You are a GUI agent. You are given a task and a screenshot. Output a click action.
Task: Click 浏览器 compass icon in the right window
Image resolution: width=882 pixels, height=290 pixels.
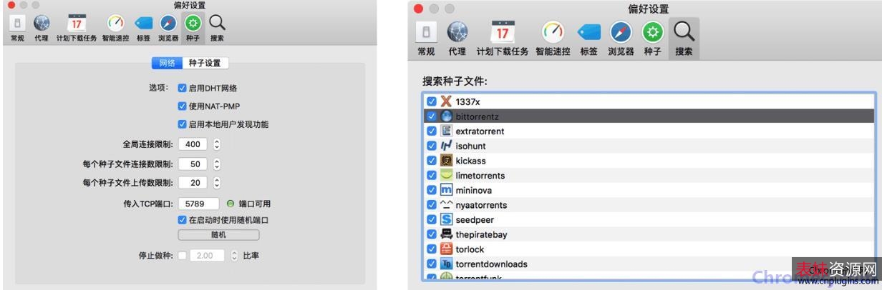(621, 31)
